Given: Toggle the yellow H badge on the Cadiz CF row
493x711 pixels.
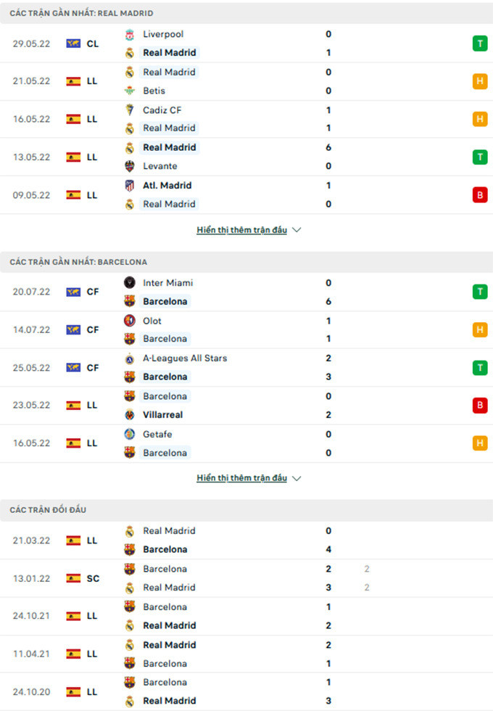Looking at the screenshot, I should tap(479, 118).
